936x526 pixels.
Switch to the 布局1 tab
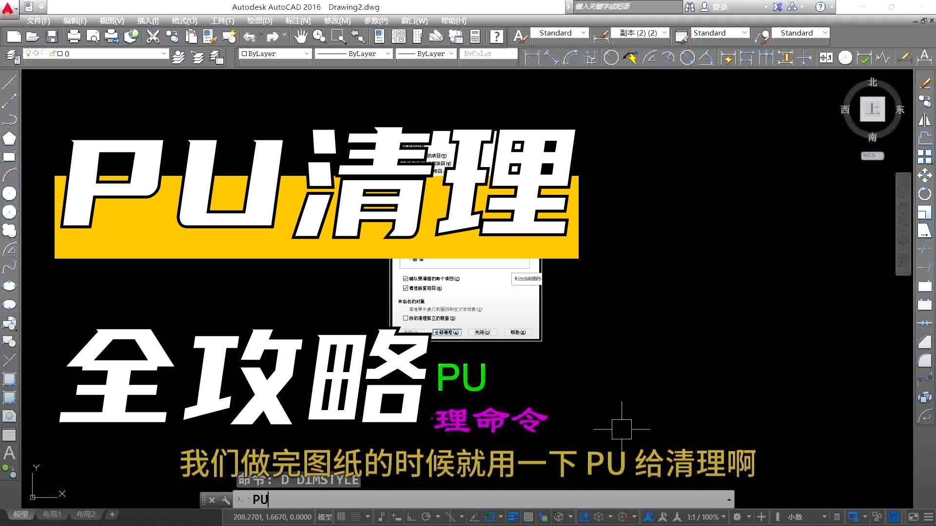click(x=52, y=514)
